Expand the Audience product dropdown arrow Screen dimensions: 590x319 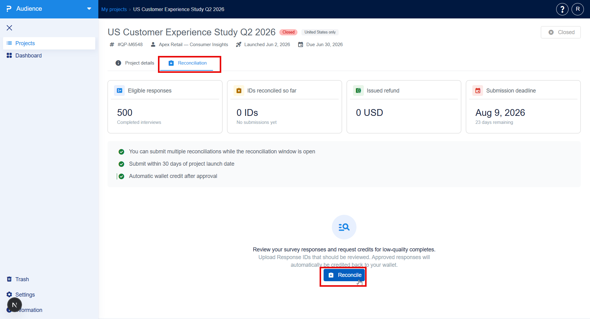[89, 9]
